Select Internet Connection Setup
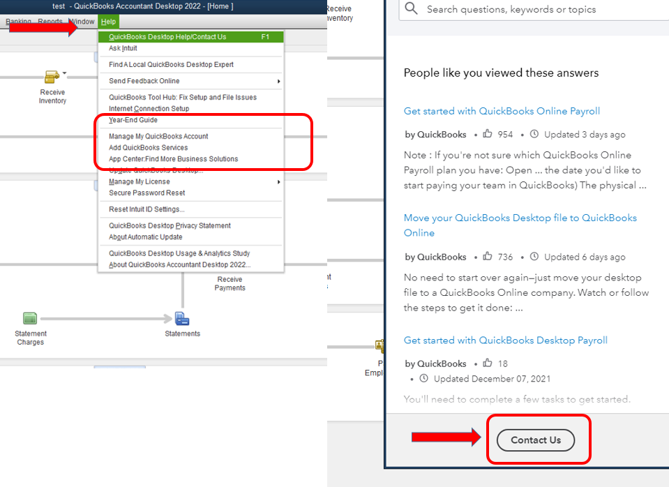The height and width of the screenshot is (487, 669). (x=190, y=108)
